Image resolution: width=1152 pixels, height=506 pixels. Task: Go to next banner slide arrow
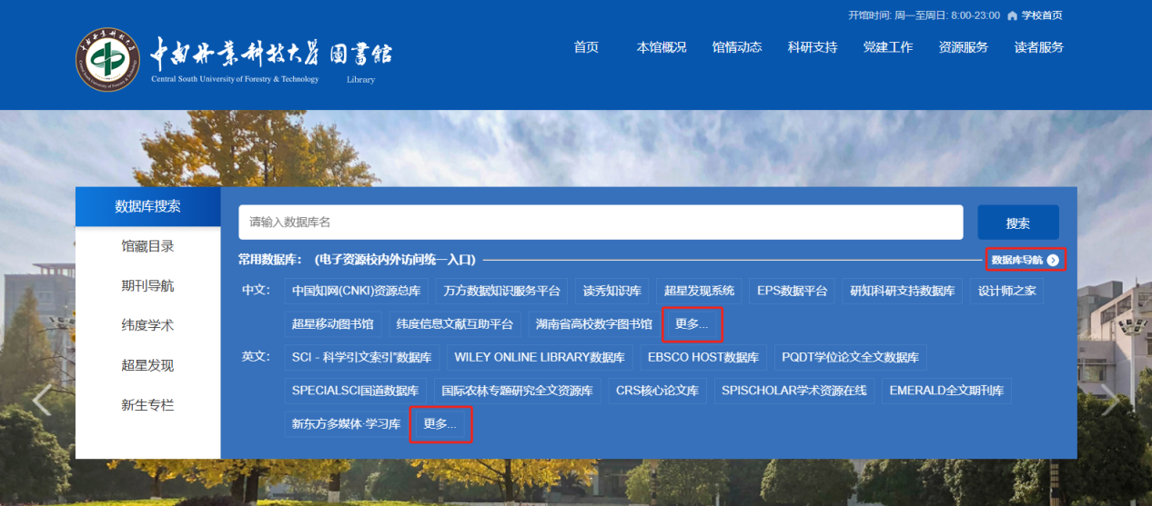[x=1110, y=400]
